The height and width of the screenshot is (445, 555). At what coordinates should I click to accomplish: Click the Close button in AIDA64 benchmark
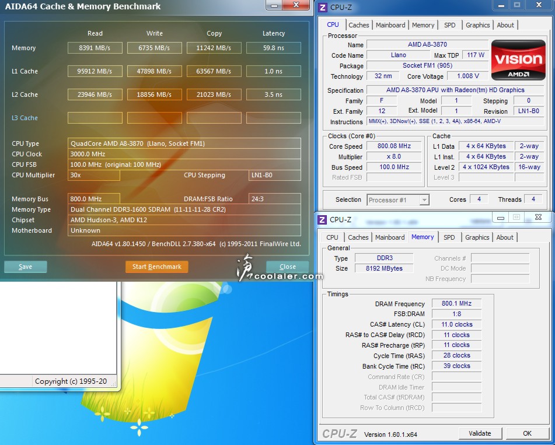tap(287, 267)
